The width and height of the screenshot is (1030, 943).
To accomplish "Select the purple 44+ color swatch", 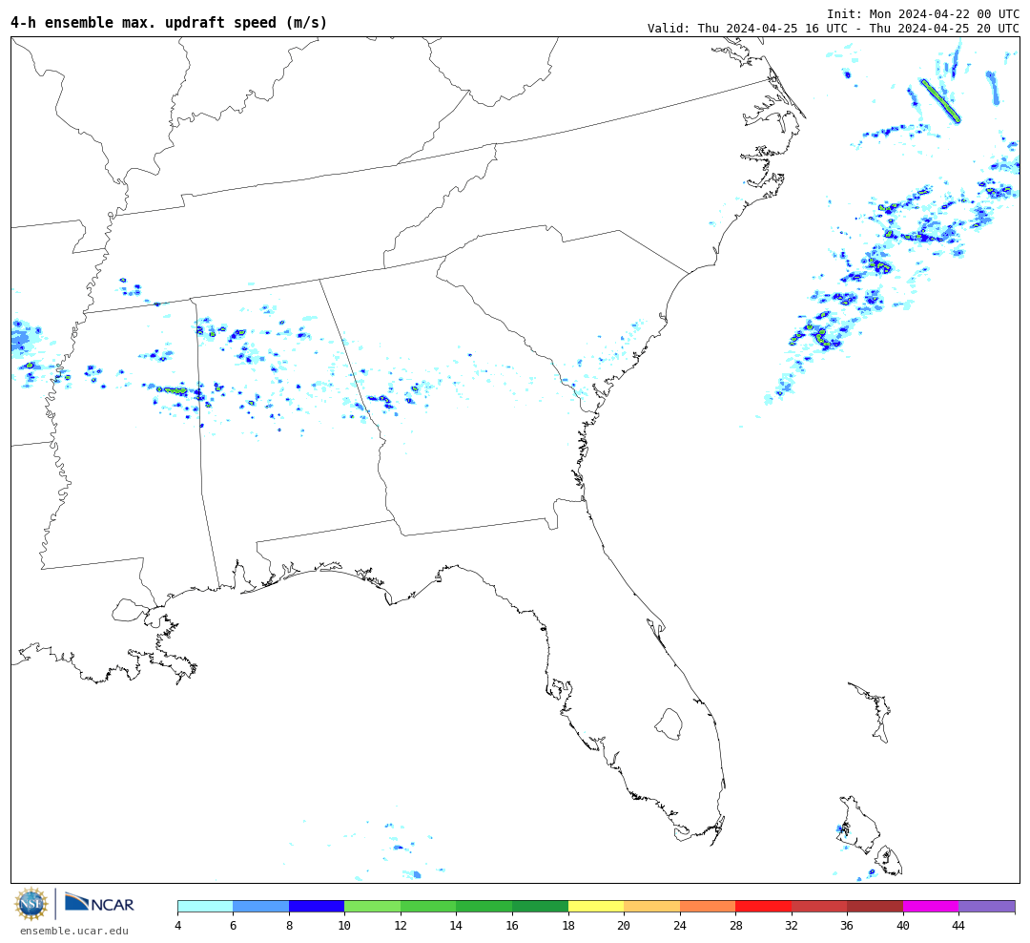I will pos(987,907).
